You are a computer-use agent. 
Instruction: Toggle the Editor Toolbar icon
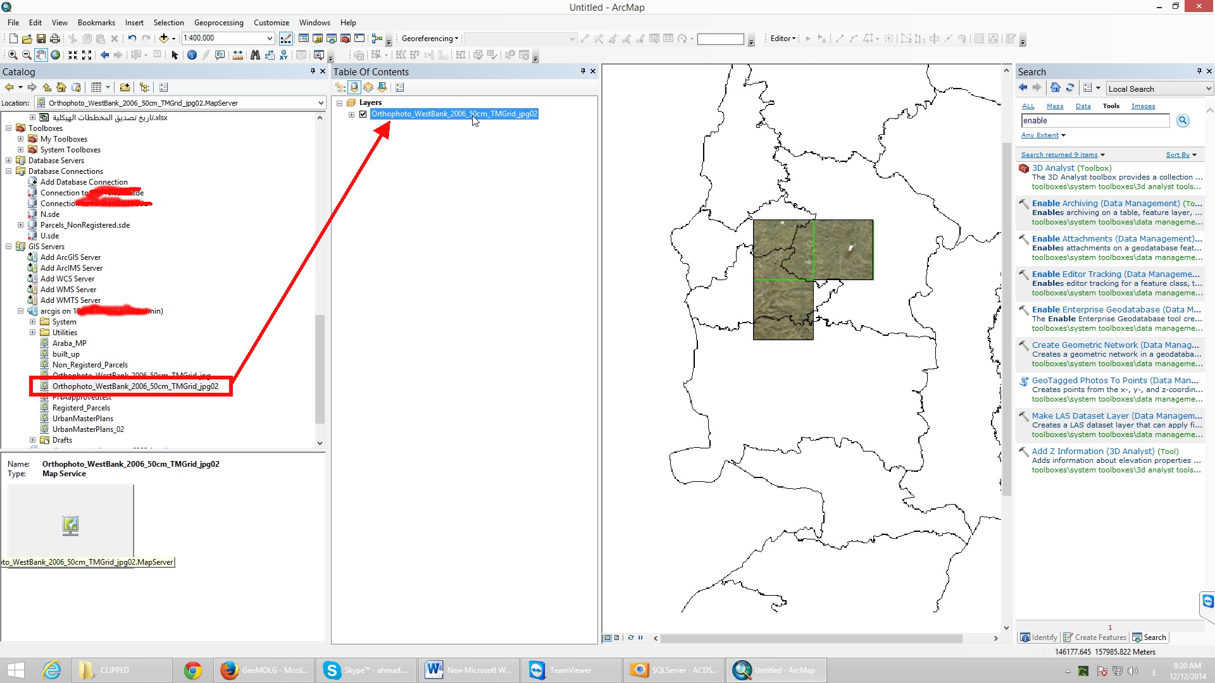click(x=286, y=39)
